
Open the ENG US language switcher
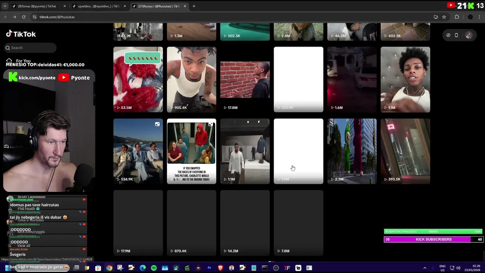[x=442, y=268]
